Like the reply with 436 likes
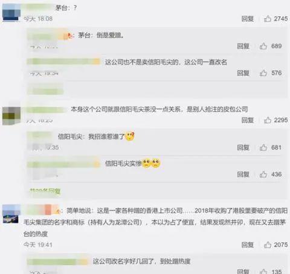Screen dimensions: 290x274 coord(263,174)
